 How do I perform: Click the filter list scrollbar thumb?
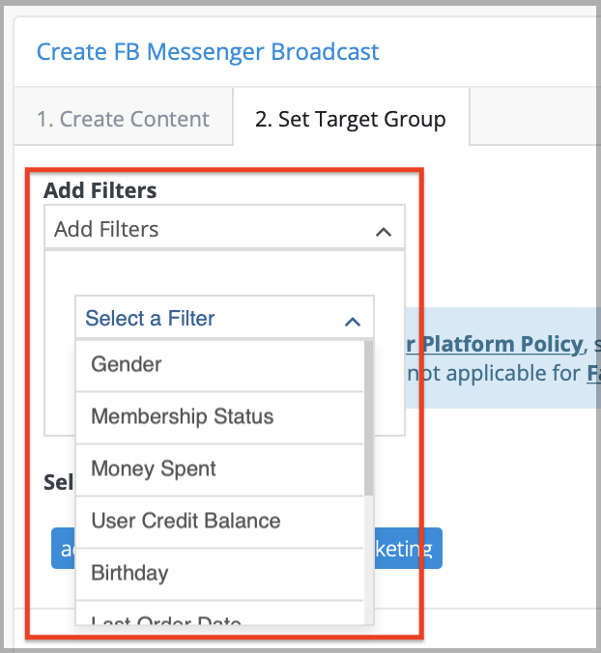point(368,417)
